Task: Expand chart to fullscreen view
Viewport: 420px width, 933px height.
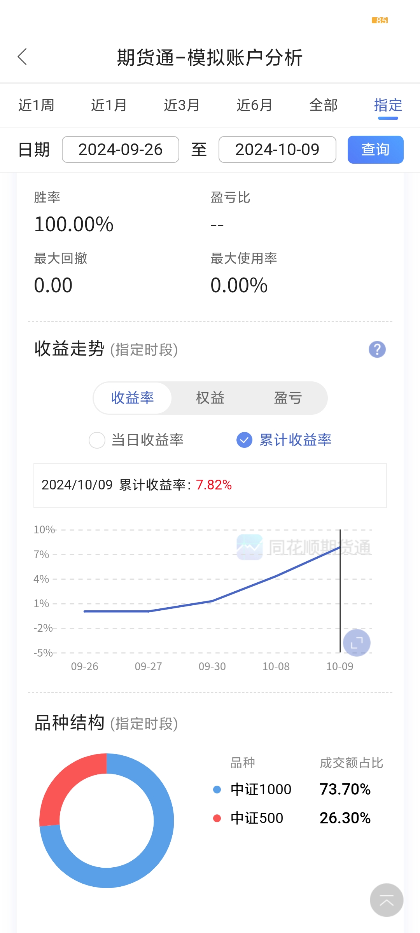Action: (x=357, y=642)
